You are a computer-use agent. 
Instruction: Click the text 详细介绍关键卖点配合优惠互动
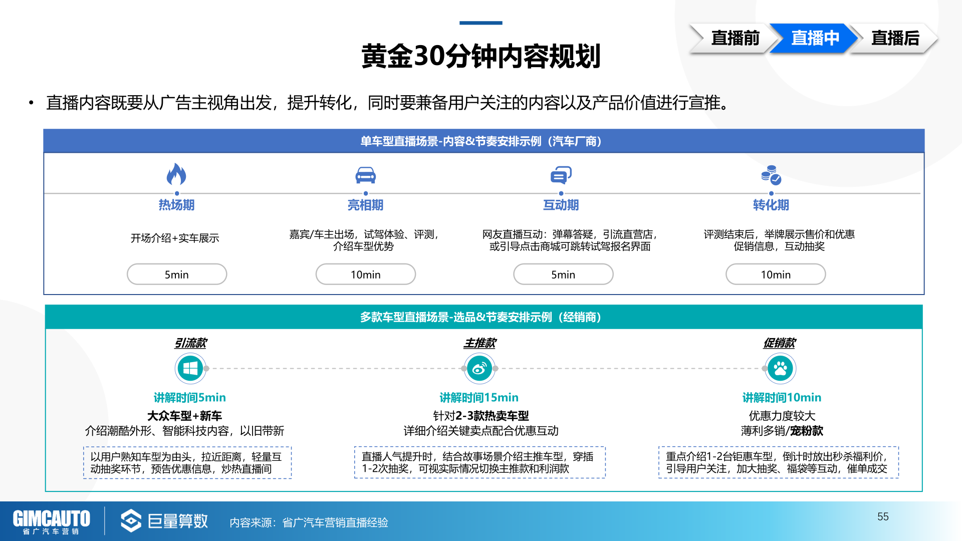[481, 431]
